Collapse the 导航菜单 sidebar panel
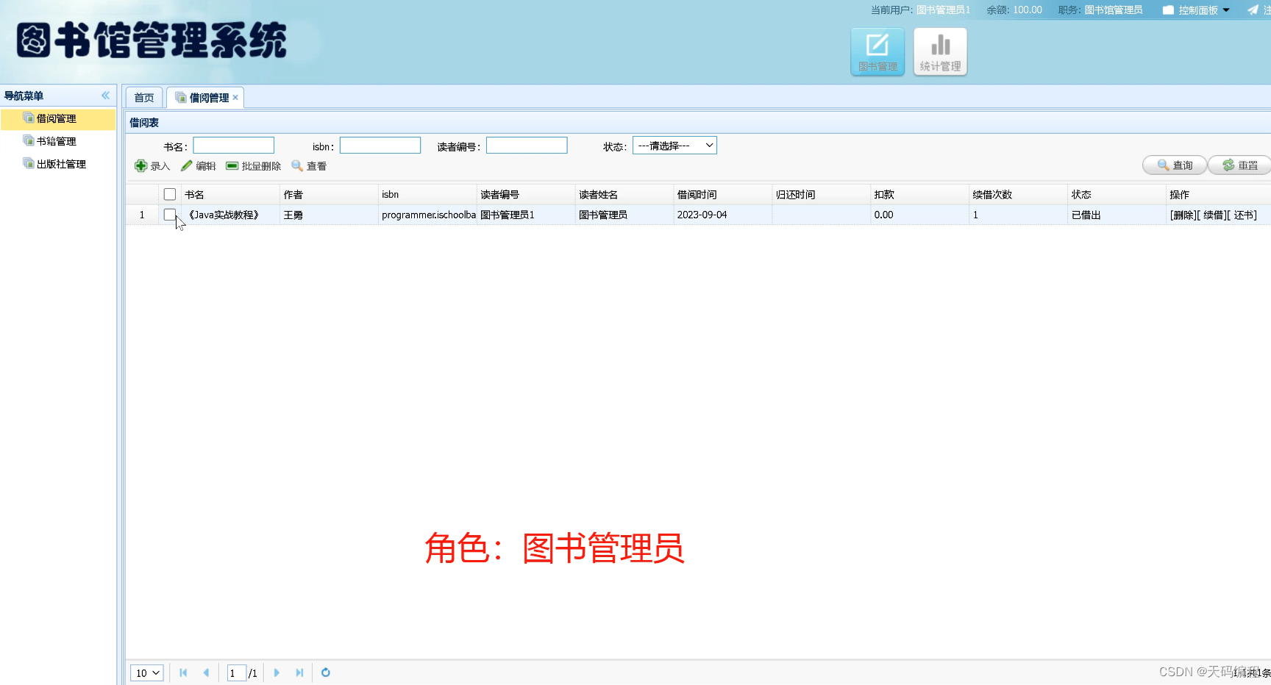The width and height of the screenshot is (1271, 685). 105,96
